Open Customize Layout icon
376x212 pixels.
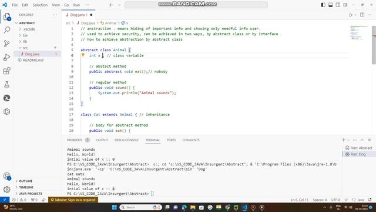coord(345,5)
